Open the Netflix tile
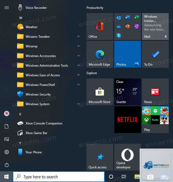173x182 pixels. click(x=128, y=120)
